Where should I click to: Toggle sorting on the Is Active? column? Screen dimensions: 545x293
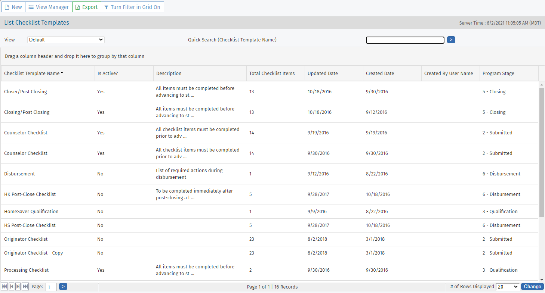coord(107,73)
